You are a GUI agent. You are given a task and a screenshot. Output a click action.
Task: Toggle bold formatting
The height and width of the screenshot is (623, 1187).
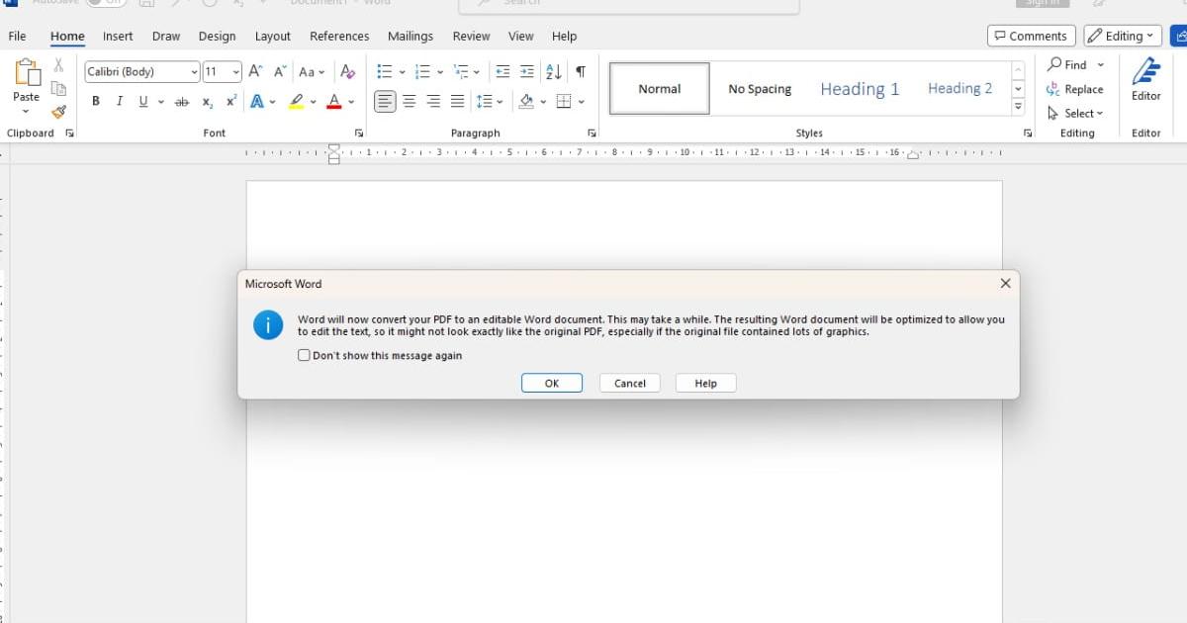(95, 101)
